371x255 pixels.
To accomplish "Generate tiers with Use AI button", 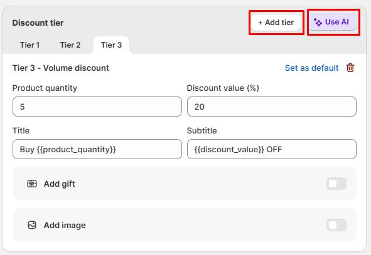I will pos(333,22).
